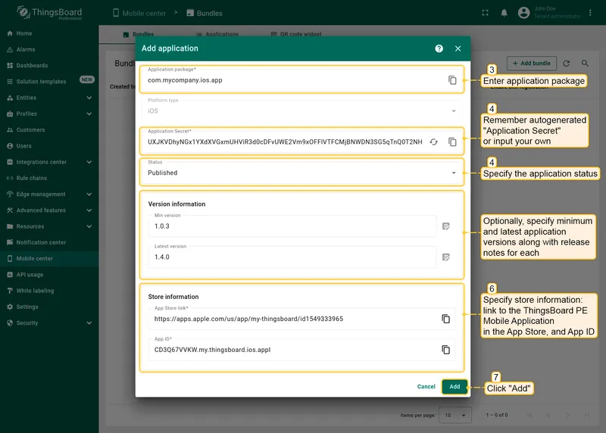The width and height of the screenshot is (606, 433).
Task: Open Dashboards in sidebar
Action: point(49,66)
